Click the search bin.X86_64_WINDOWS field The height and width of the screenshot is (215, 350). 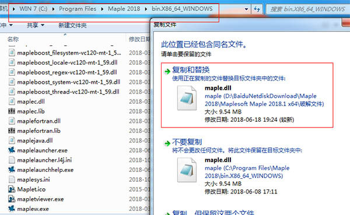(308, 9)
